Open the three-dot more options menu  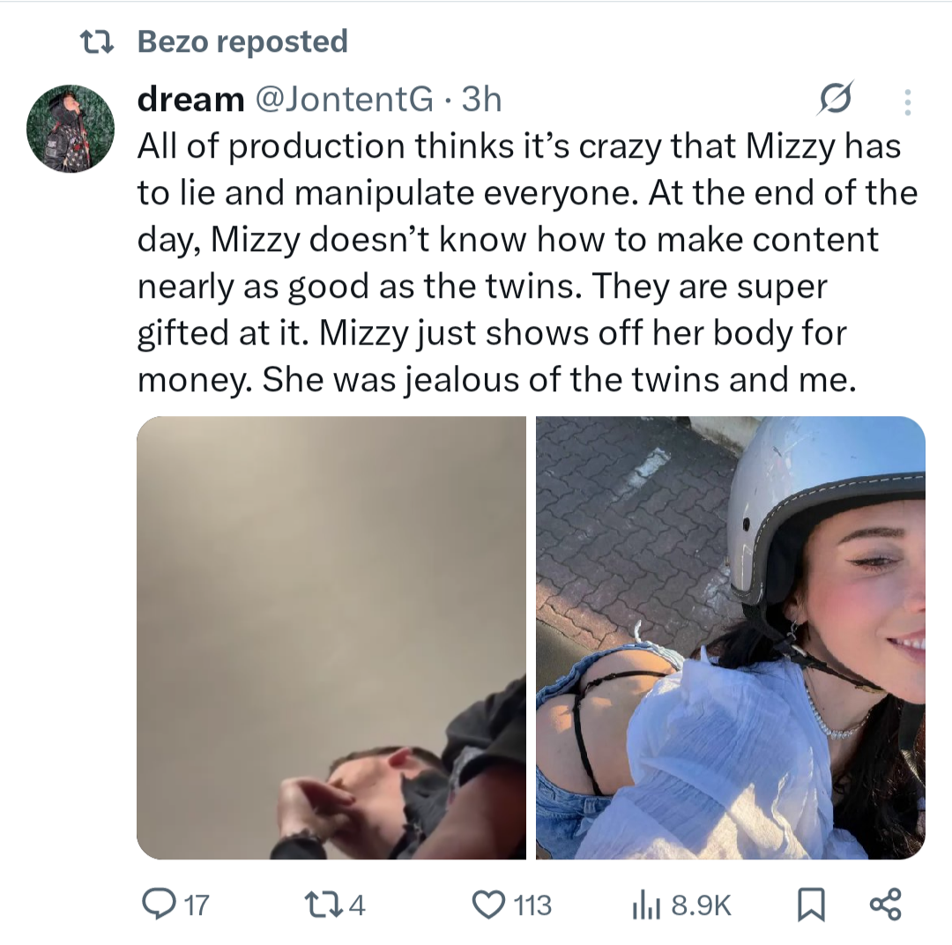pyautogui.click(x=908, y=102)
